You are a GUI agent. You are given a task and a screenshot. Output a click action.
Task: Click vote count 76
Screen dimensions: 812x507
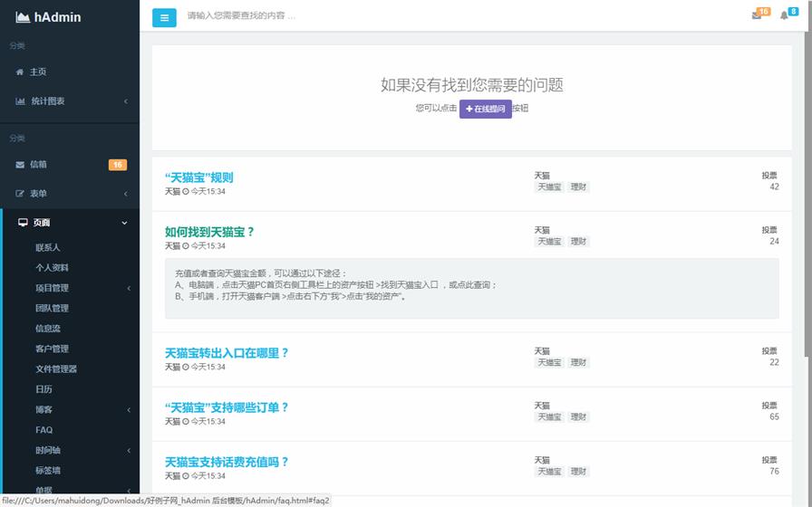pyautogui.click(x=774, y=471)
